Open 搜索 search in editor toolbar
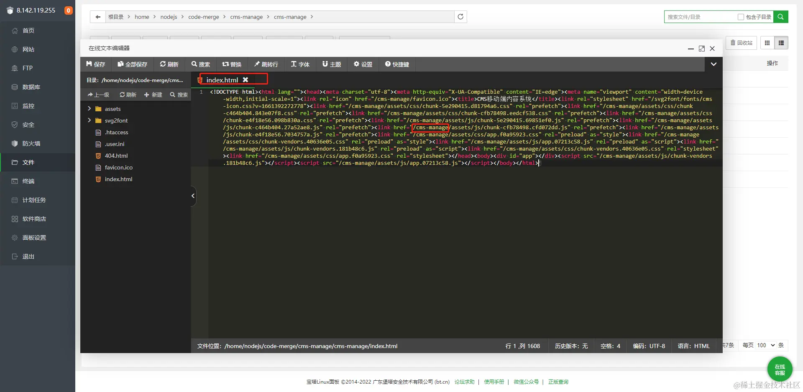The height and width of the screenshot is (392, 803). pyautogui.click(x=201, y=64)
